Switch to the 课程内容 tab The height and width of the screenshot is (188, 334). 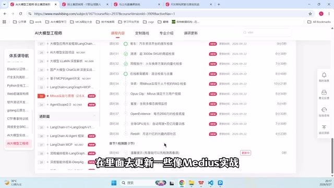tap(117, 33)
